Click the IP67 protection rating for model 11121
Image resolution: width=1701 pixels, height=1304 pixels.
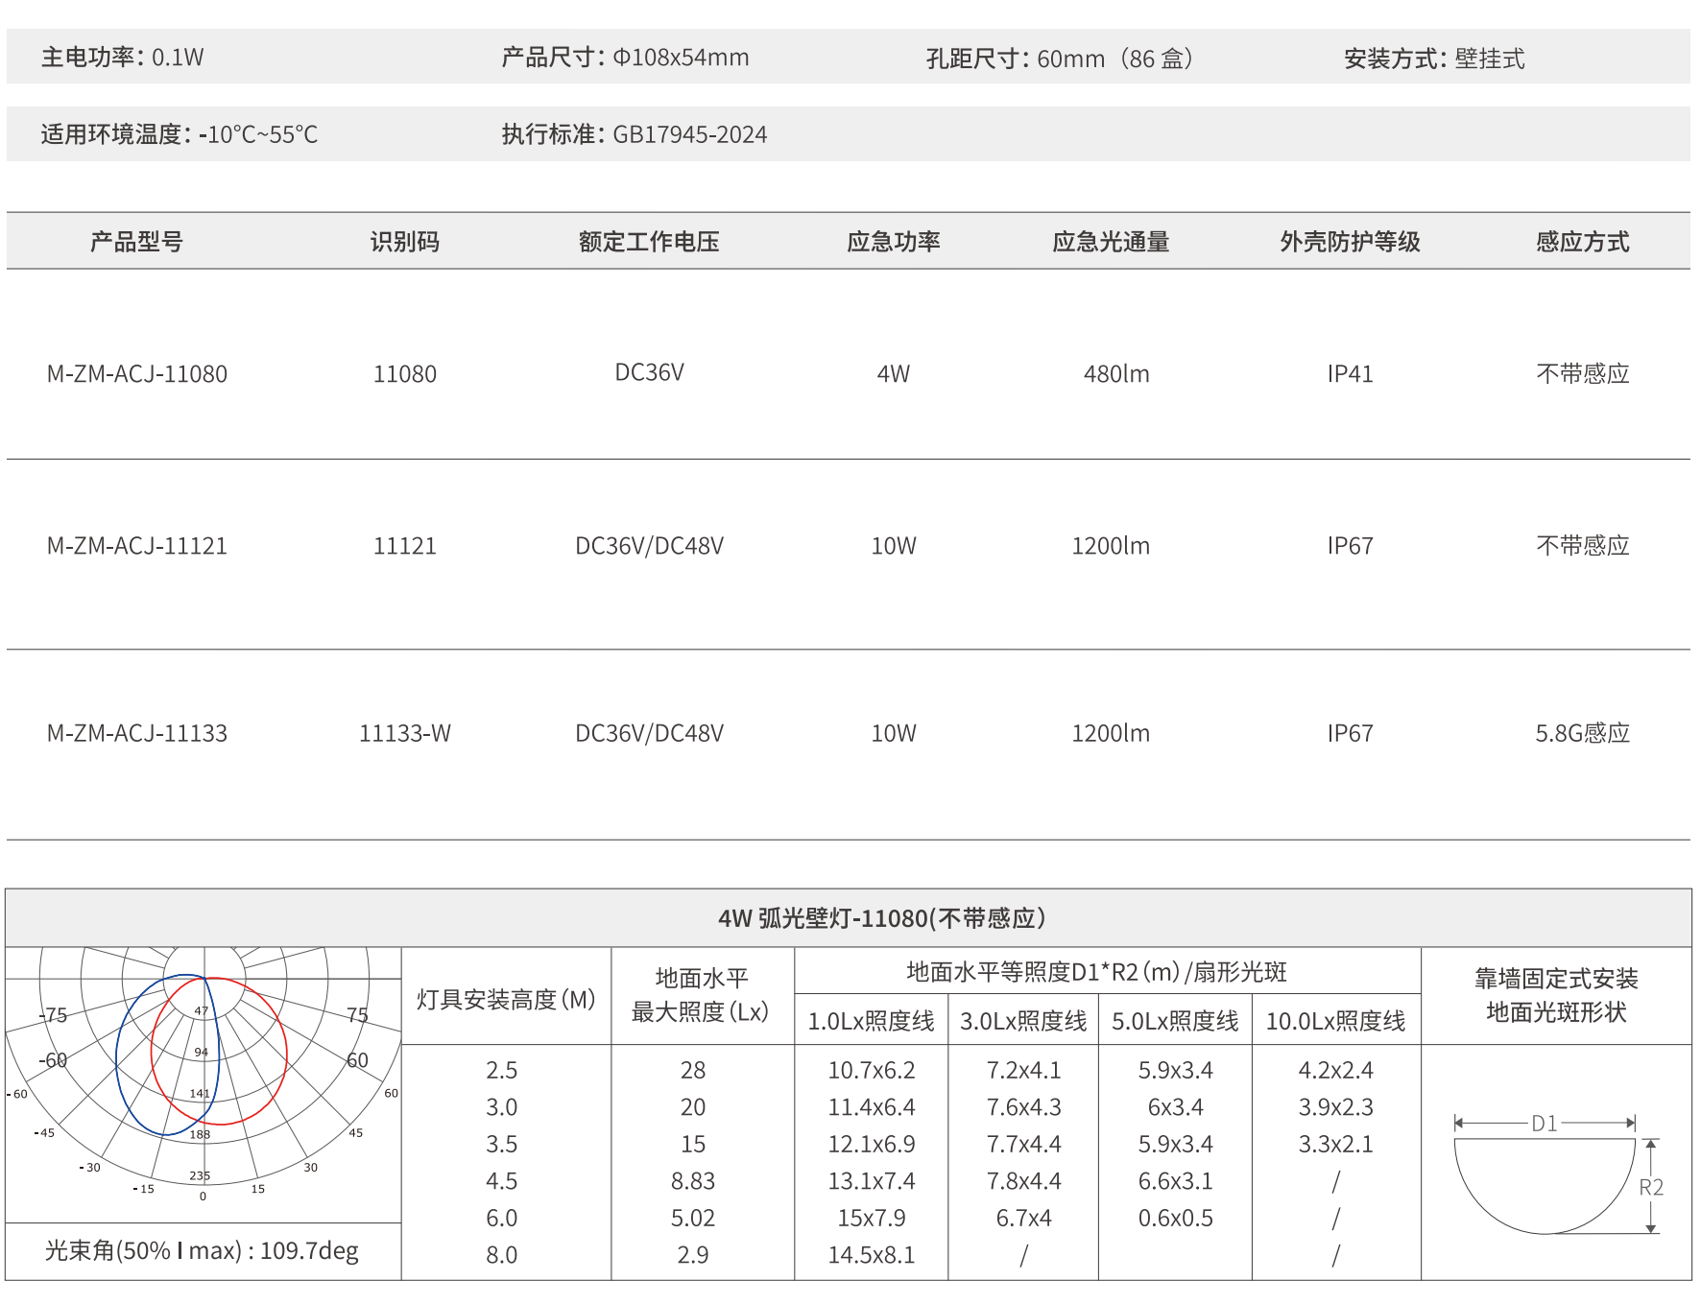coord(1348,545)
